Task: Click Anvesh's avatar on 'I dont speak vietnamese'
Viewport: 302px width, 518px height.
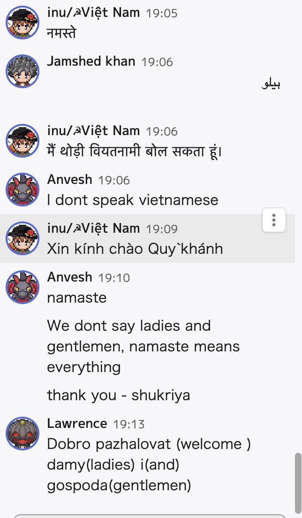Action: 23,190
